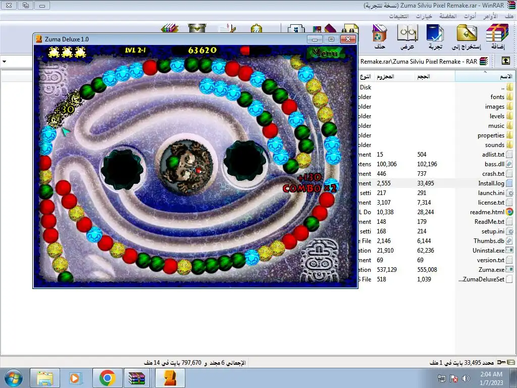Viewport: 517px width, 388px height.
Task: Go up one folder using the up arrow button
Action: (x=506, y=61)
